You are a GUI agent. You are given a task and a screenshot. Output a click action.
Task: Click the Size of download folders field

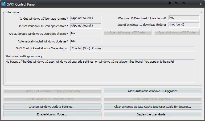point(184,25)
